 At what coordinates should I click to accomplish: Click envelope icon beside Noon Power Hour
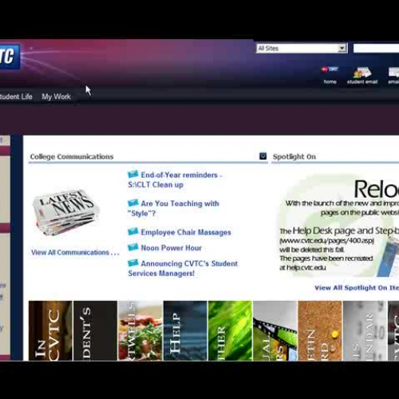point(133,247)
